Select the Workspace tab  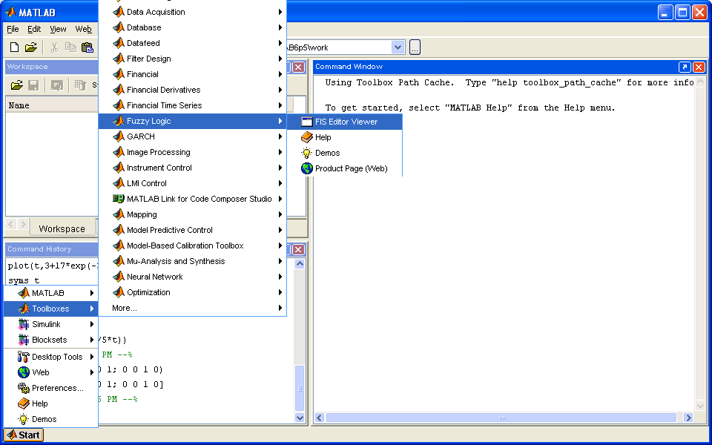coord(62,229)
